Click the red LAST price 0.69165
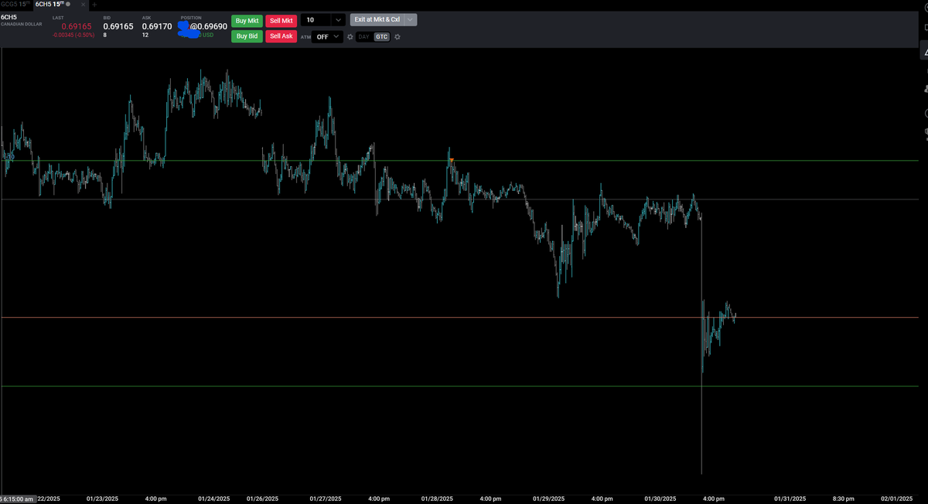928x504 pixels. (76, 26)
